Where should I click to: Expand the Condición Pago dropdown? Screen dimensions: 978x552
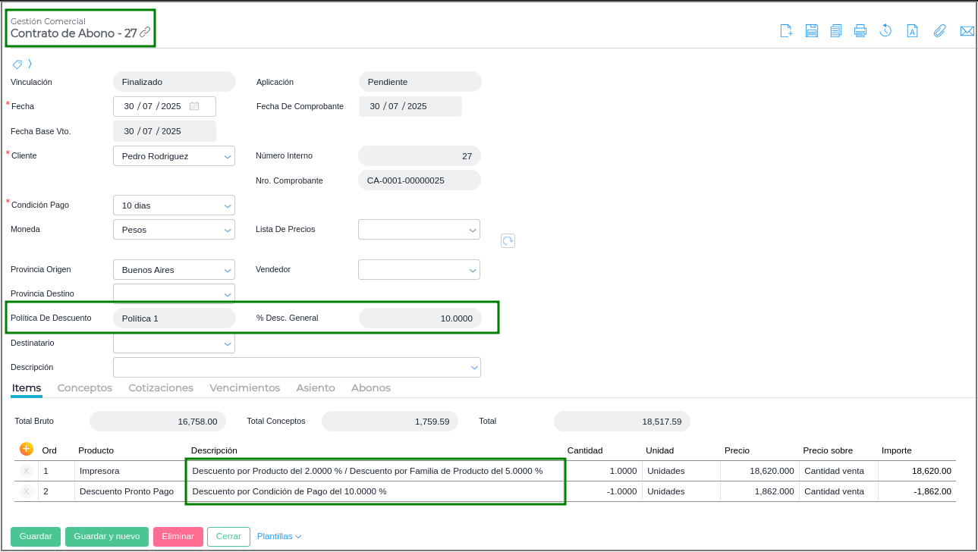click(x=174, y=205)
